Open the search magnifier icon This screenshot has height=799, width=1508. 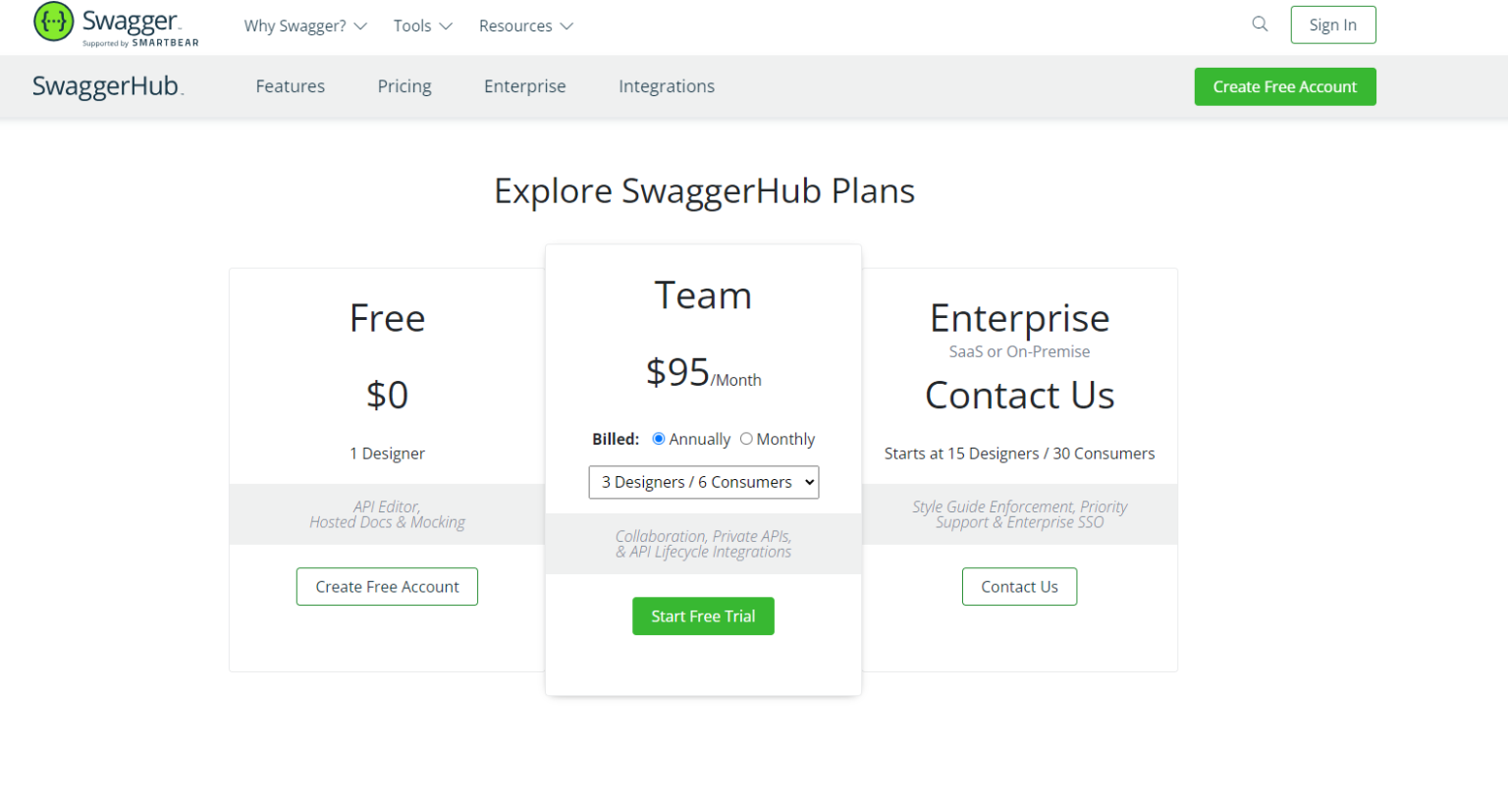tap(1260, 25)
